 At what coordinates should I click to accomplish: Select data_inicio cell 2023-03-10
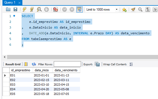[x=43, y=85]
